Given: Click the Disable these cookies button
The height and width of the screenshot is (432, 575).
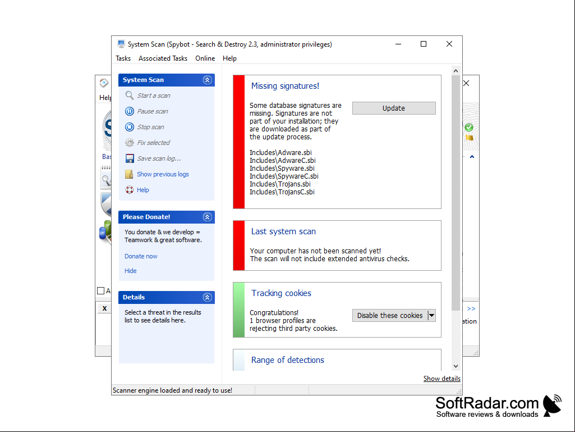Looking at the screenshot, I should tap(390, 316).
